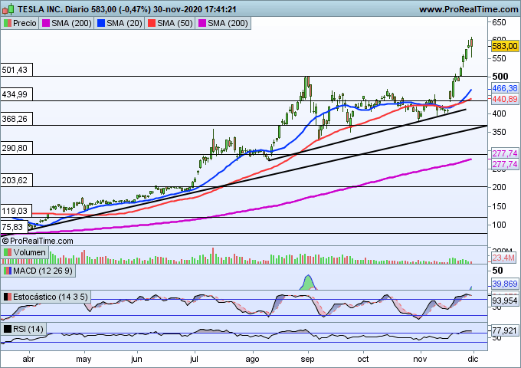Image resolution: width=521 pixels, height=368 pixels.
Task: Click the oct month label on time axis
Action: coord(363,359)
